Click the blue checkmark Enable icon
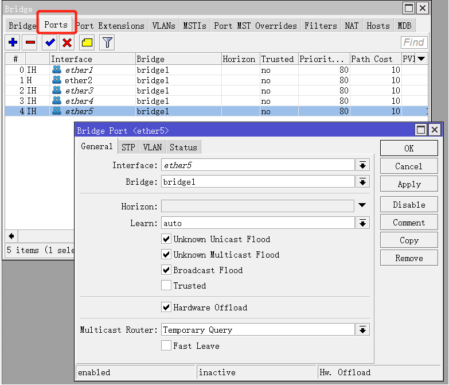449x385 pixels. point(50,42)
